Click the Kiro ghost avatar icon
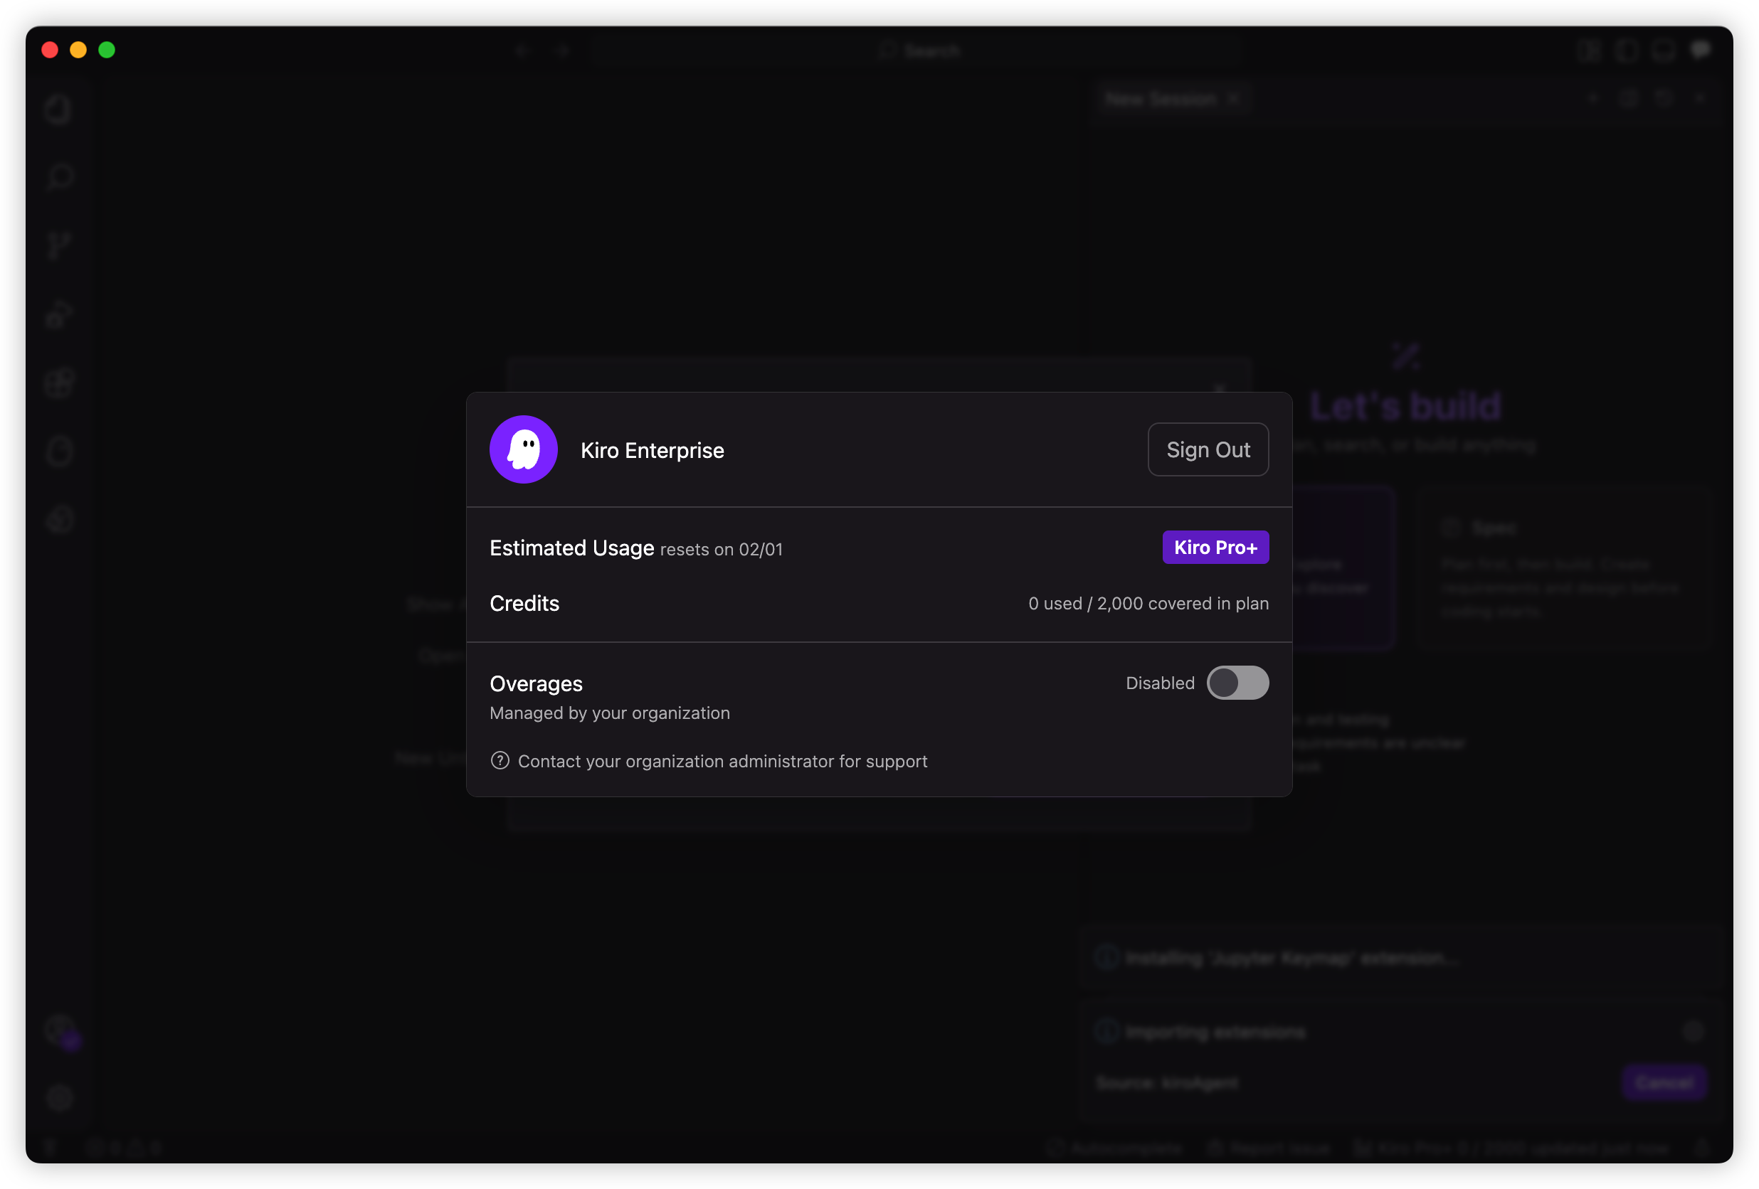1759x1189 pixels. point(523,449)
